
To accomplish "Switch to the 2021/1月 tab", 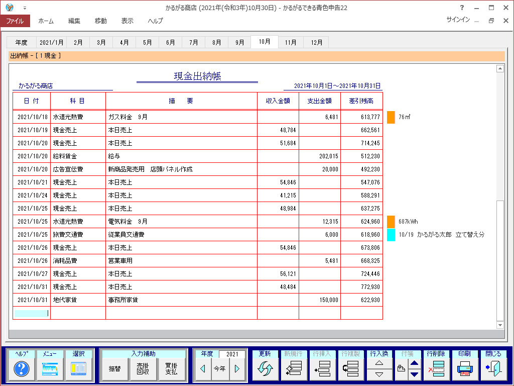I will tap(52, 42).
